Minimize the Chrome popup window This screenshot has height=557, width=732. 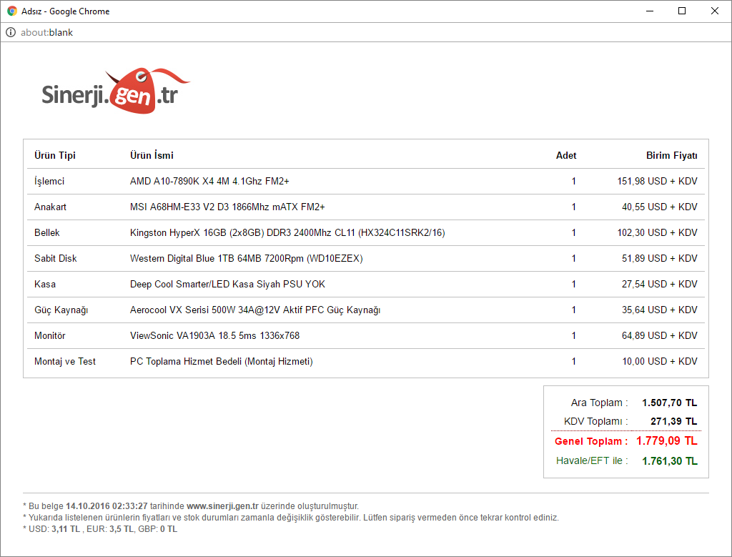pos(650,11)
